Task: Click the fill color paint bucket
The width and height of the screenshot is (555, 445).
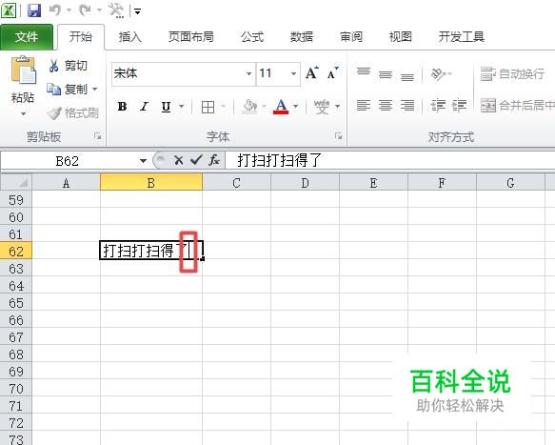Action: point(250,107)
